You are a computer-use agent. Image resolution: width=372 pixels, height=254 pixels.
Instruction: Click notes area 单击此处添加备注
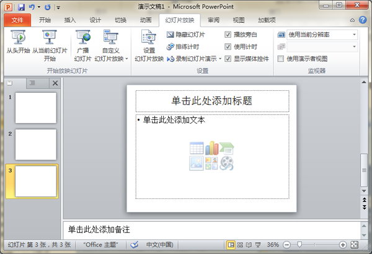pyautogui.click(x=211, y=229)
